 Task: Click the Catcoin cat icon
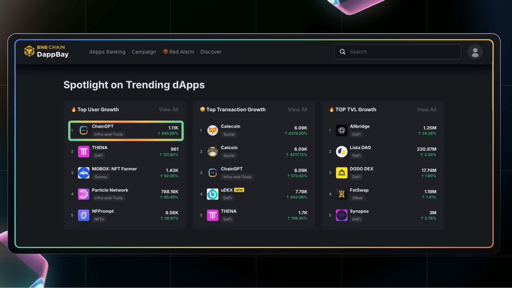pyautogui.click(x=213, y=152)
